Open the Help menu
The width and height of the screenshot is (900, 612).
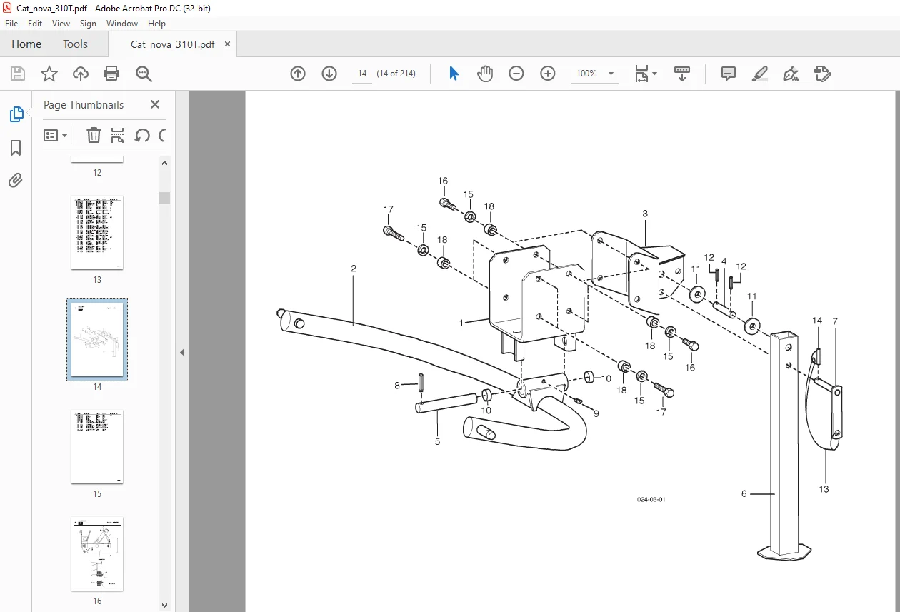[x=156, y=23]
